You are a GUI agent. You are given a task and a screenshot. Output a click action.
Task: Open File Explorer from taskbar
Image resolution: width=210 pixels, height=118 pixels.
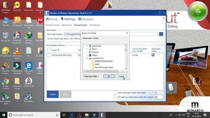87,115
